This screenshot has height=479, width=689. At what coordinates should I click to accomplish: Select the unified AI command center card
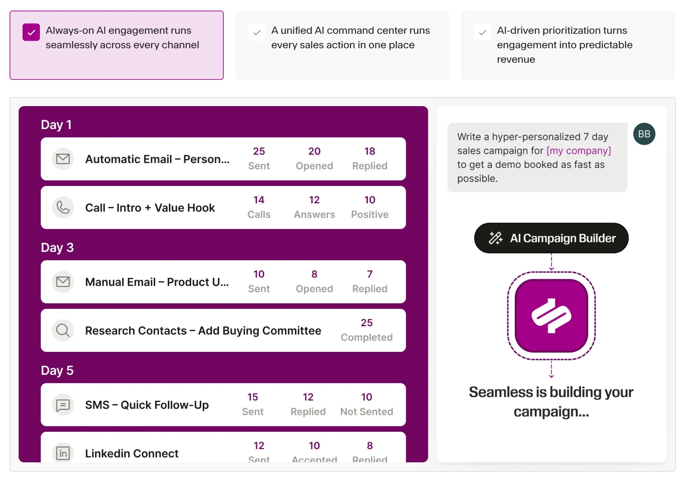click(342, 45)
